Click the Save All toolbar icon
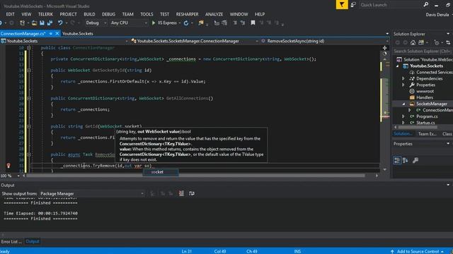 point(50,23)
